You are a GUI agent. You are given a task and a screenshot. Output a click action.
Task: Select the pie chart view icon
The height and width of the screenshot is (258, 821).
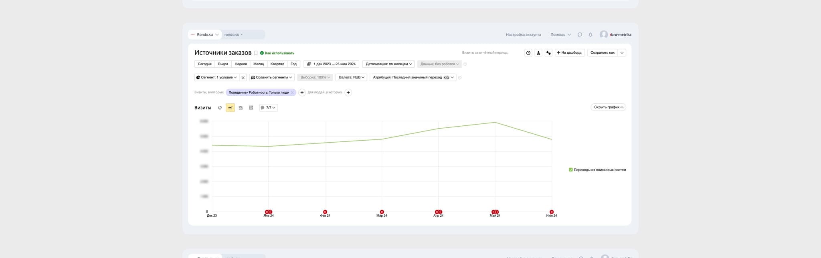[220, 108]
